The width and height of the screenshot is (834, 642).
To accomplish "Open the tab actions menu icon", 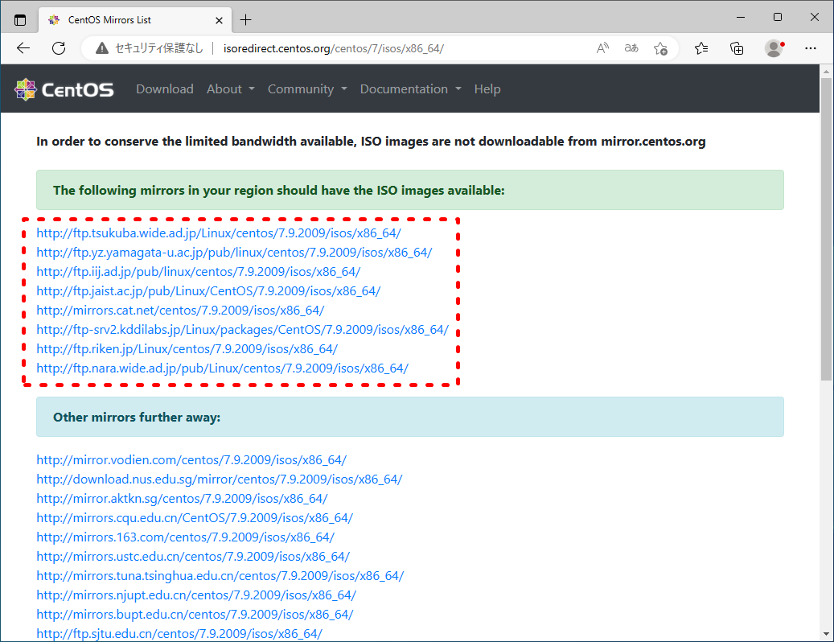I will 20,20.
